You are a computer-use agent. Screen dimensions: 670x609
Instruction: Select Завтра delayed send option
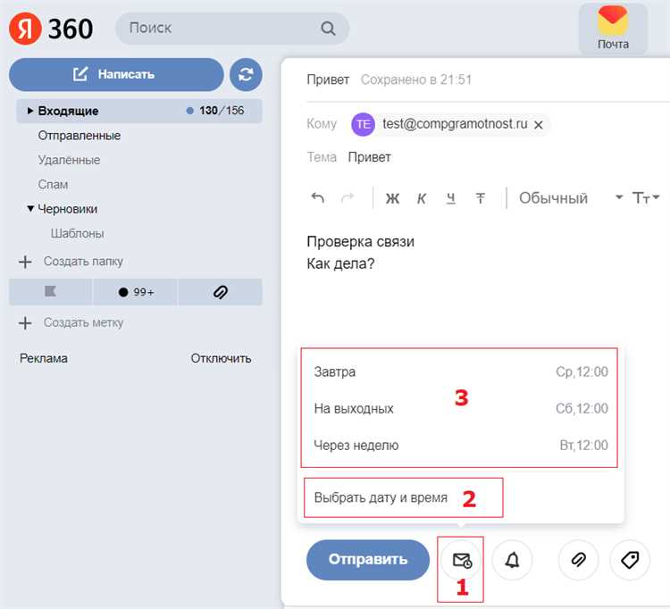point(461,372)
